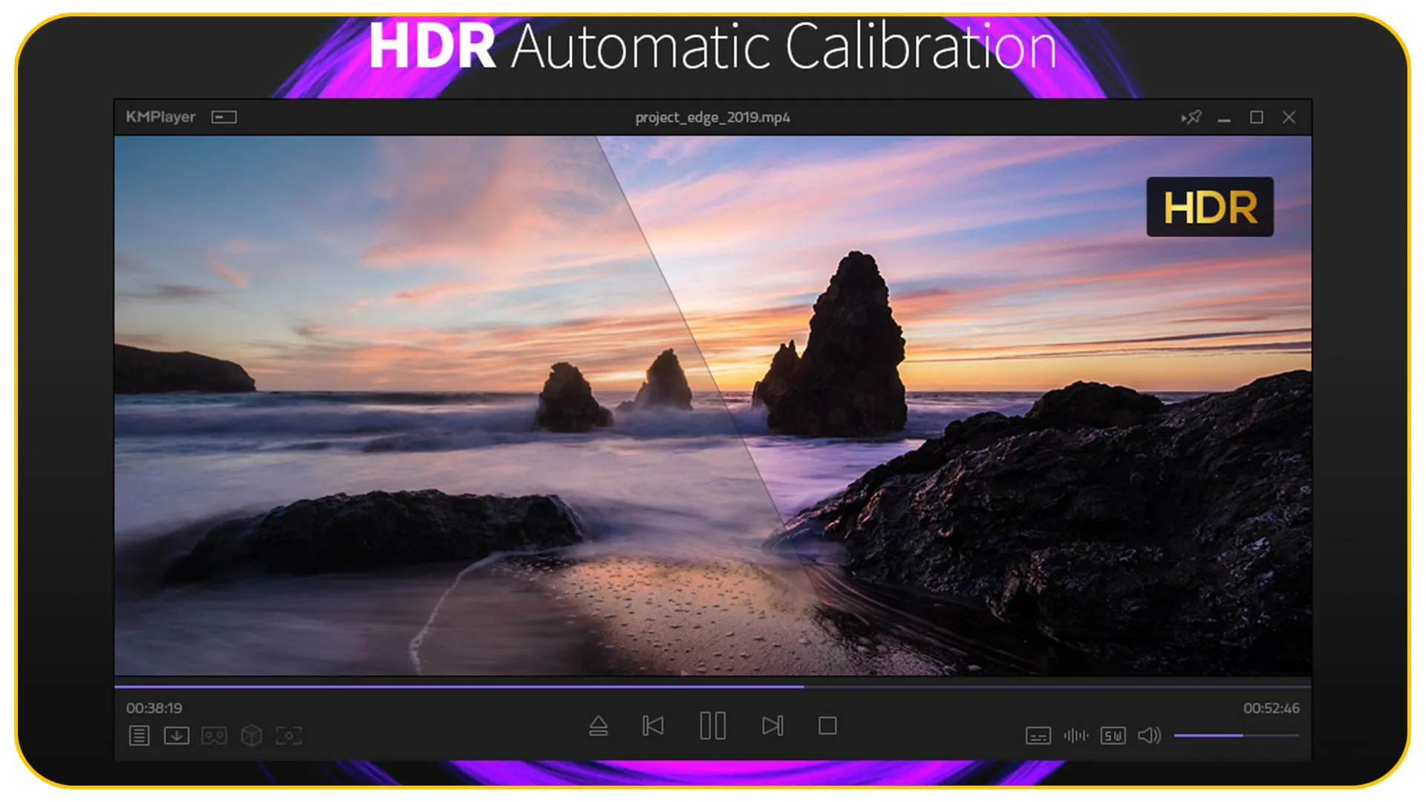
Task: Pin the player window on top
Action: click(1191, 117)
